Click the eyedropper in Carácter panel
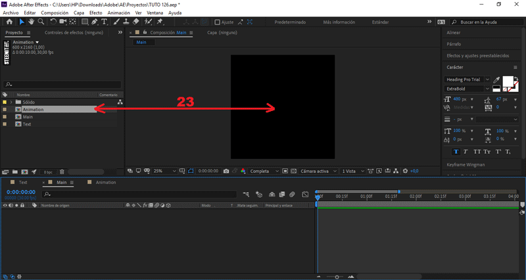 click(x=496, y=80)
